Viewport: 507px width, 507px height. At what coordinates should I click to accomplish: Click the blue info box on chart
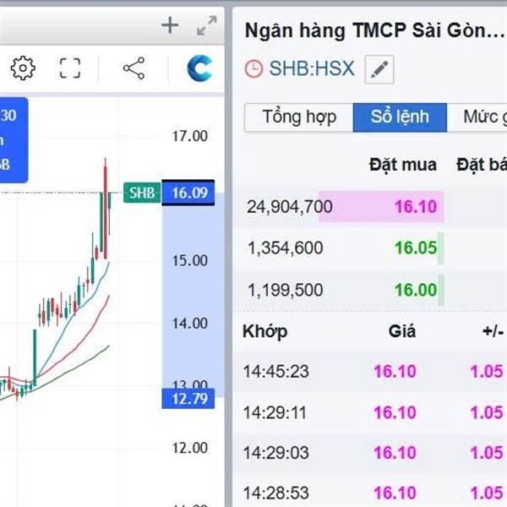click(x=14, y=139)
